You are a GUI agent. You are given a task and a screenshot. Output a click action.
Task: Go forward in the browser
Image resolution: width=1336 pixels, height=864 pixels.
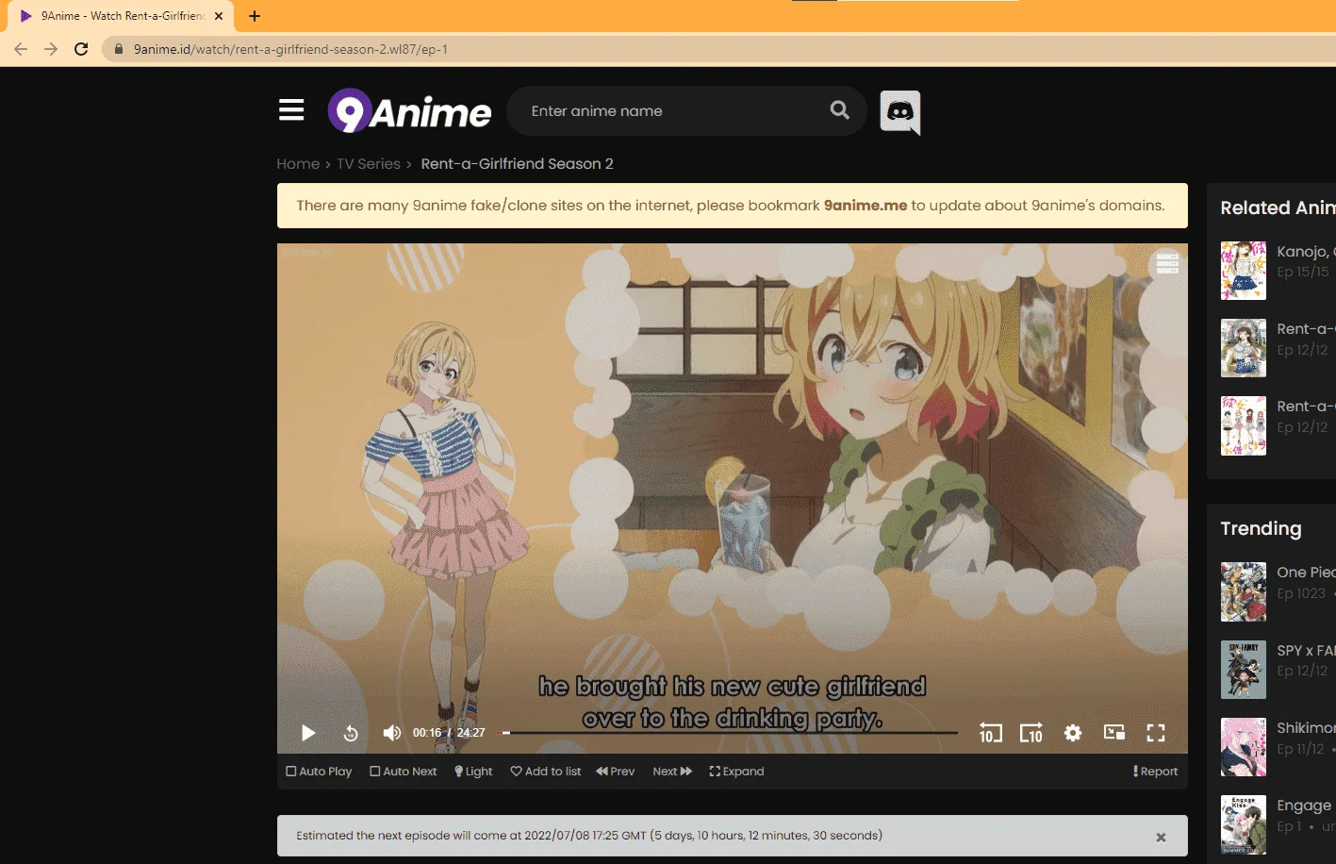[x=51, y=49]
